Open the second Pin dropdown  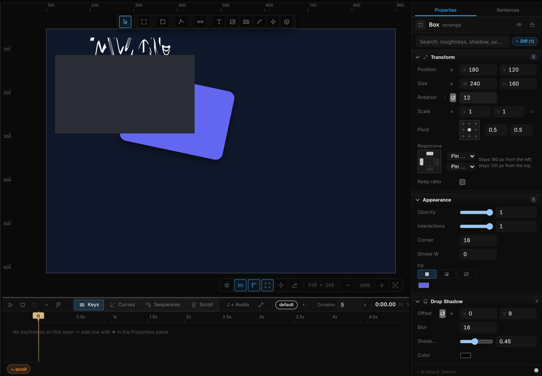[461, 167]
